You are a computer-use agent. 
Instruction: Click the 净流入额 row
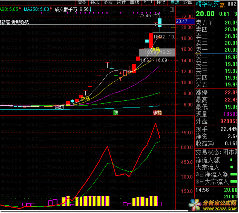[x=216, y=160]
